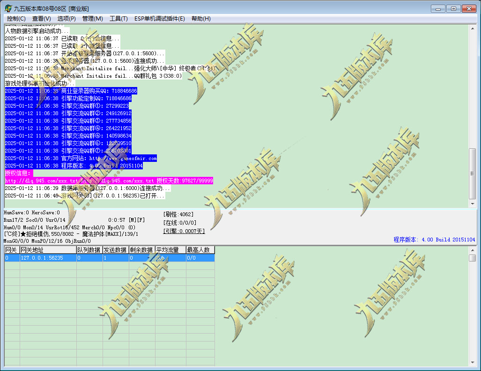This screenshot has height=371, width=481.
Task: Click the 剩余数据 column header
Action: [142, 250]
